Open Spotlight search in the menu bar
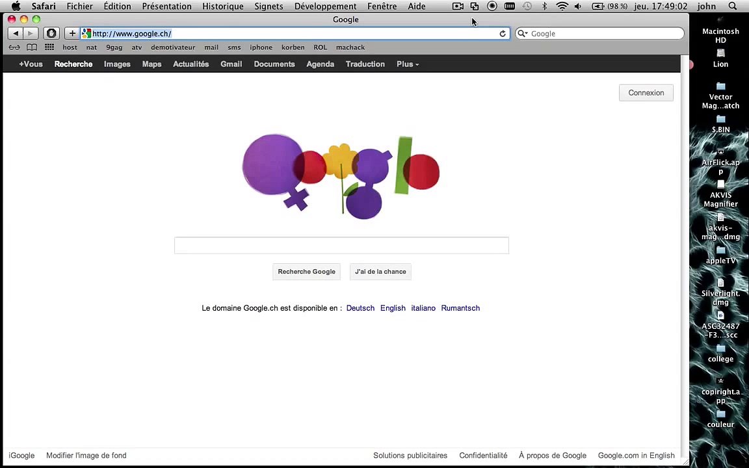Viewport: 749px width, 468px height. click(x=733, y=6)
